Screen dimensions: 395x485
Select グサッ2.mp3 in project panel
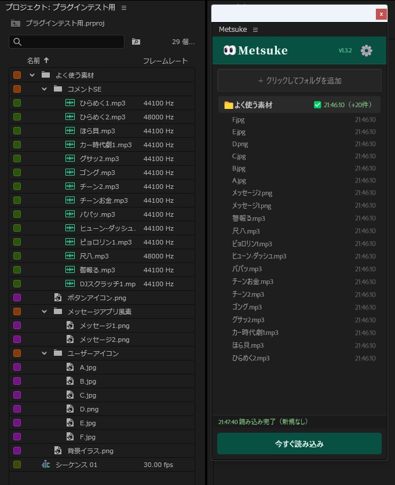(100, 159)
